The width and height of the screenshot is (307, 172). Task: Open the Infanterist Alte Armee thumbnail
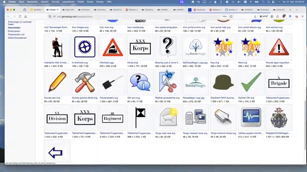pos(57,47)
